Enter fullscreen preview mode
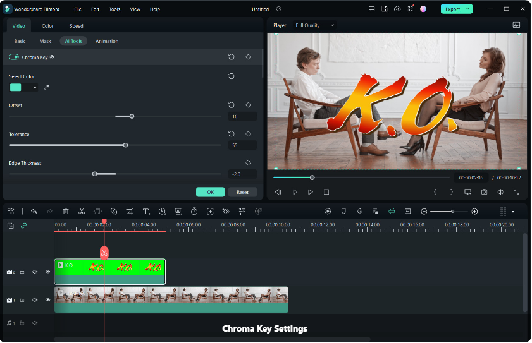 pos(516,192)
